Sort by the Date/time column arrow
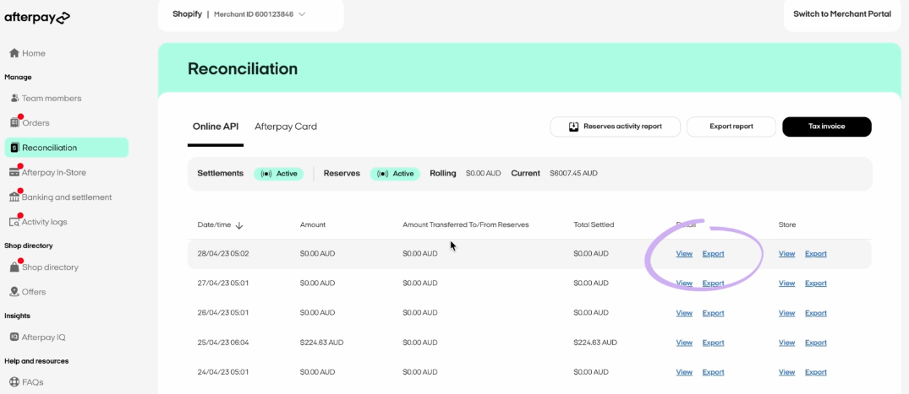909x394 pixels. [239, 225]
